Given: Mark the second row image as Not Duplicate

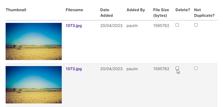Looking at the screenshot, I should [196, 68].
